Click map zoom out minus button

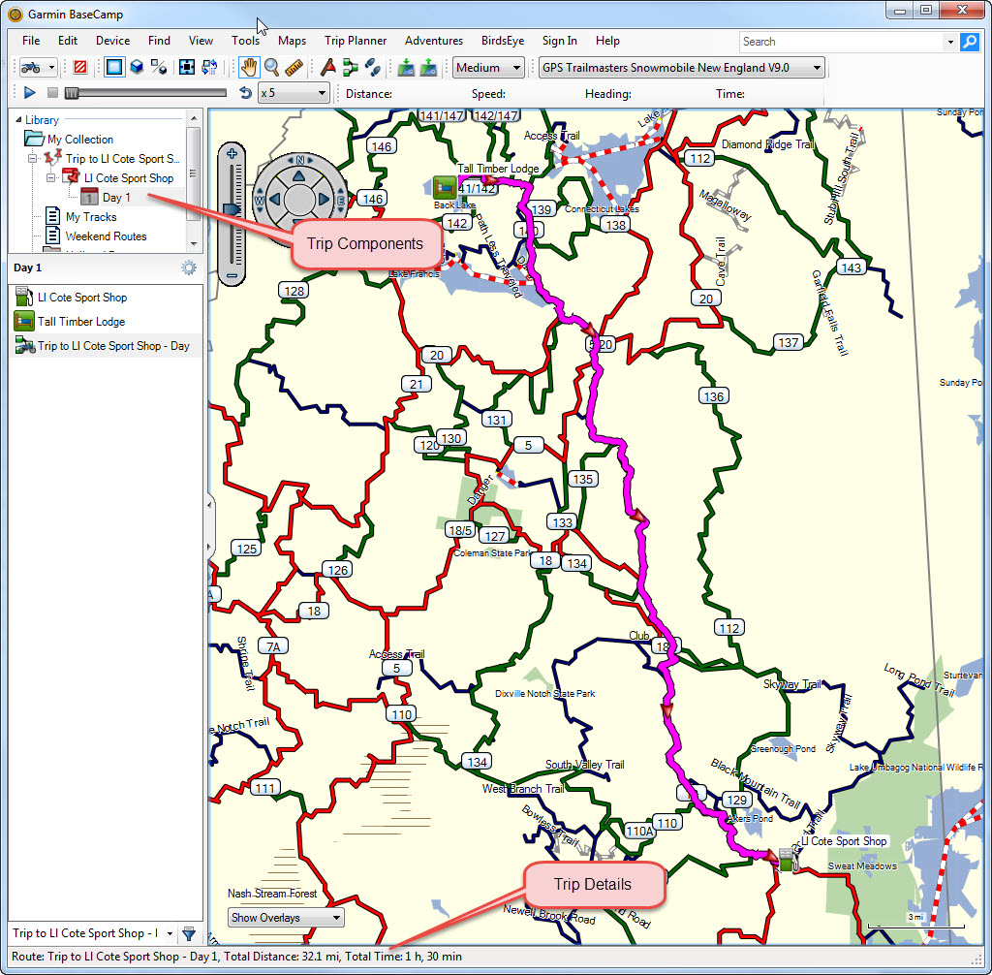coord(232,275)
